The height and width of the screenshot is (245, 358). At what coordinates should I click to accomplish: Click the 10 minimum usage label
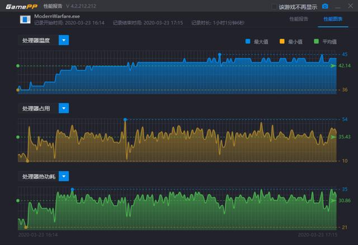click(x=345, y=161)
